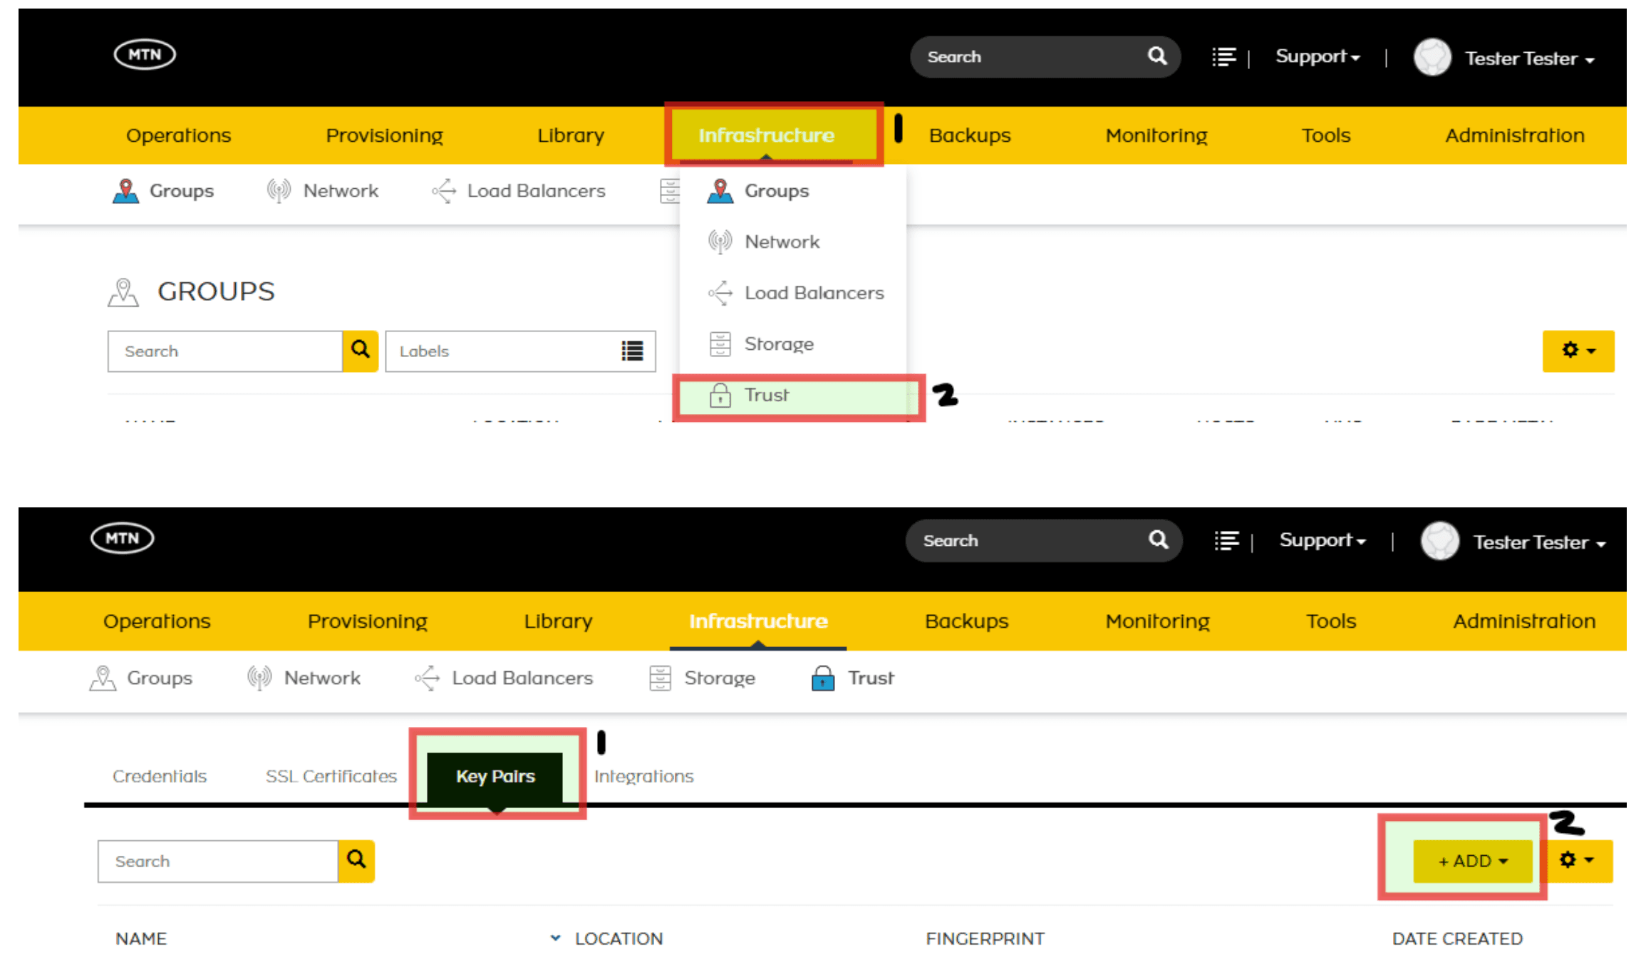Screen dimensions: 1646x972
Task: Select Load Balancers icon in dropdown menu
Action: coord(720,293)
